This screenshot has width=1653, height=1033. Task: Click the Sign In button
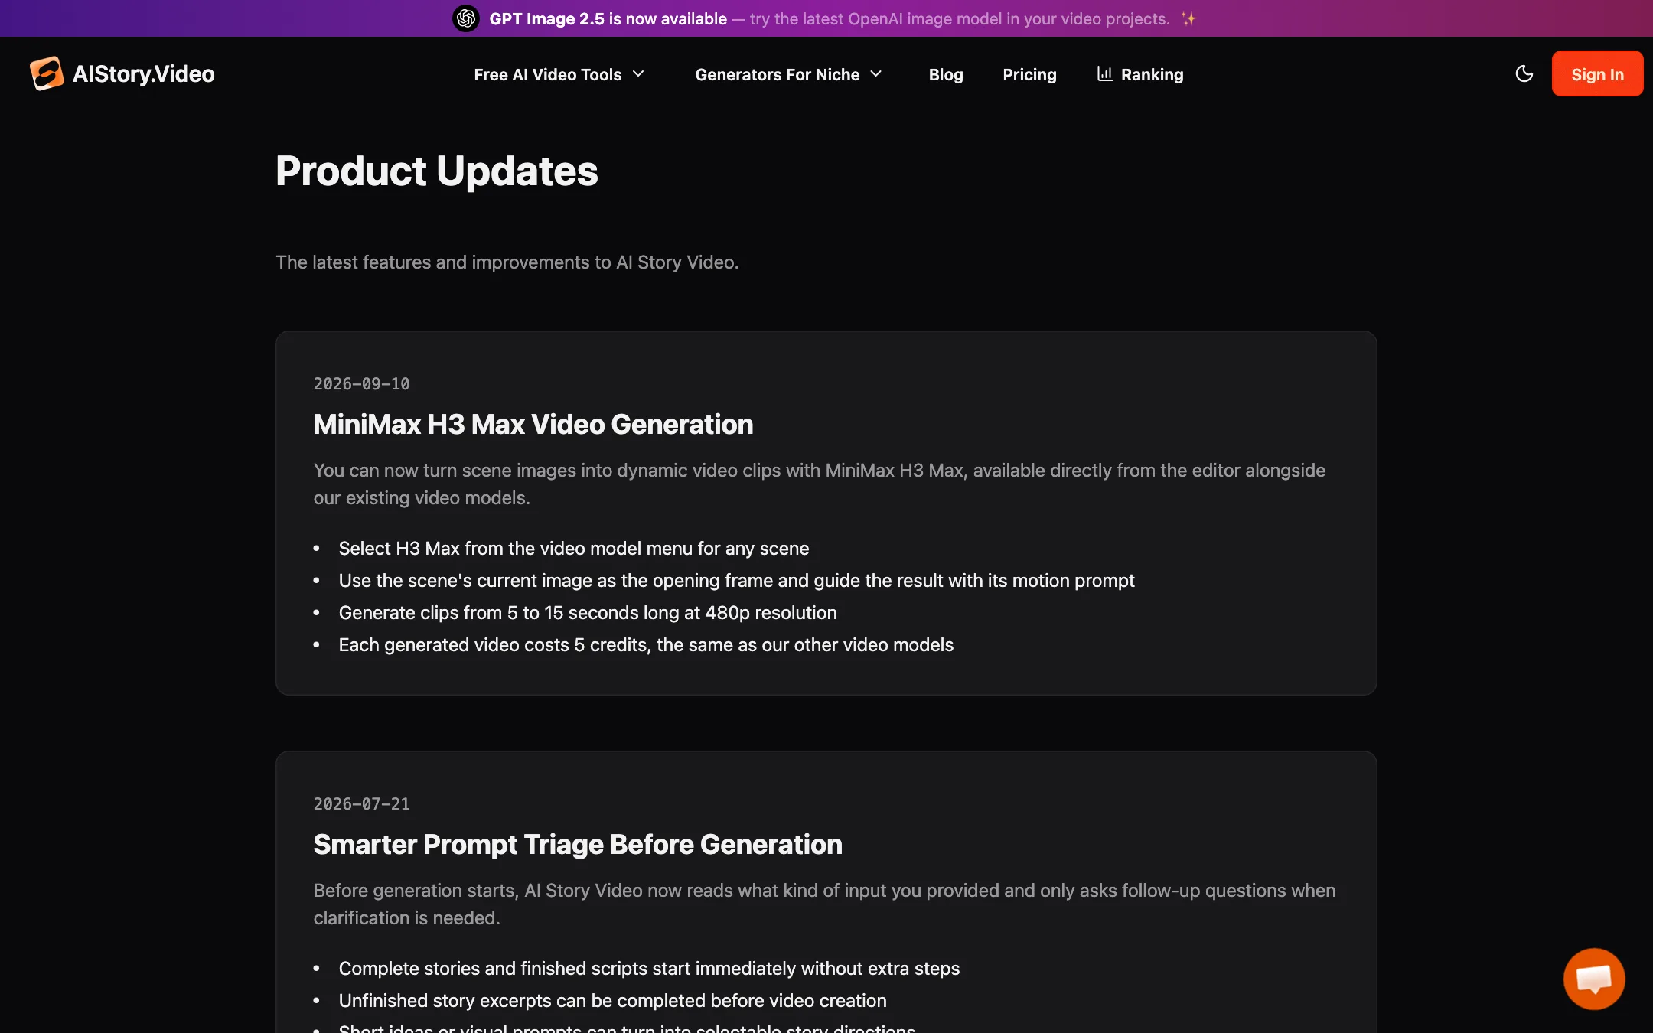tap(1597, 73)
